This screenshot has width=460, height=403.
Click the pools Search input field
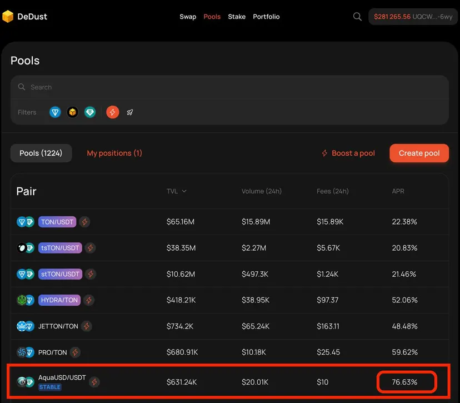[229, 87]
